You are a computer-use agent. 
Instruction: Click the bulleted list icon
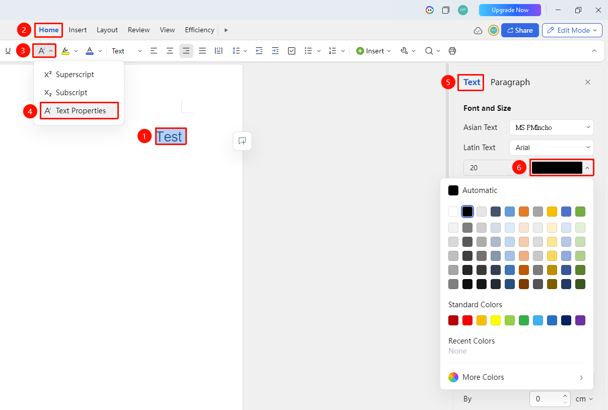(x=309, y=51)
